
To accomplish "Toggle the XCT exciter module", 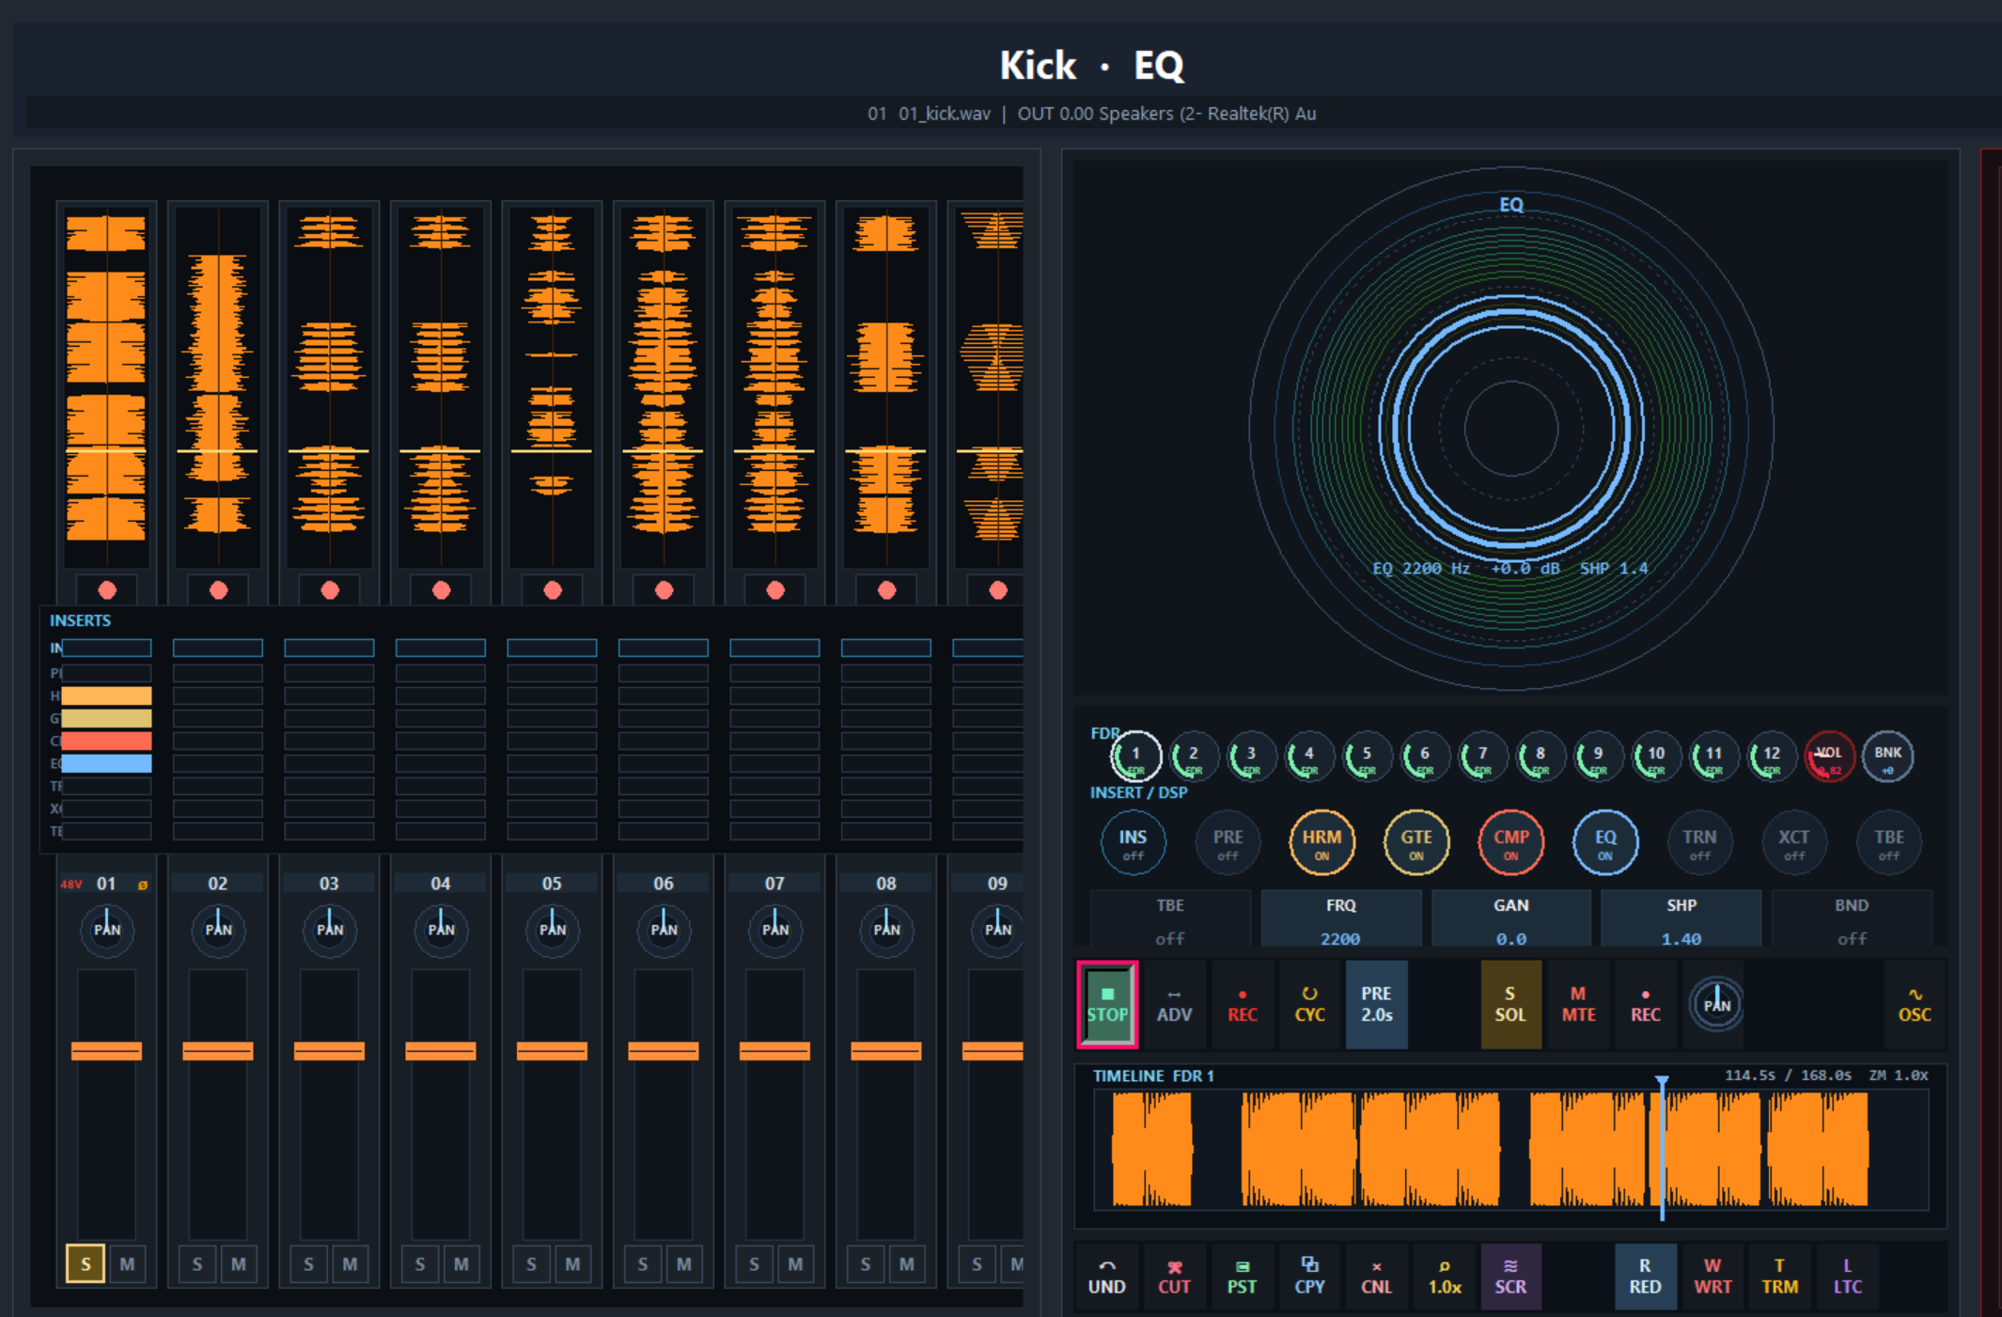I will pos(1793,842).
